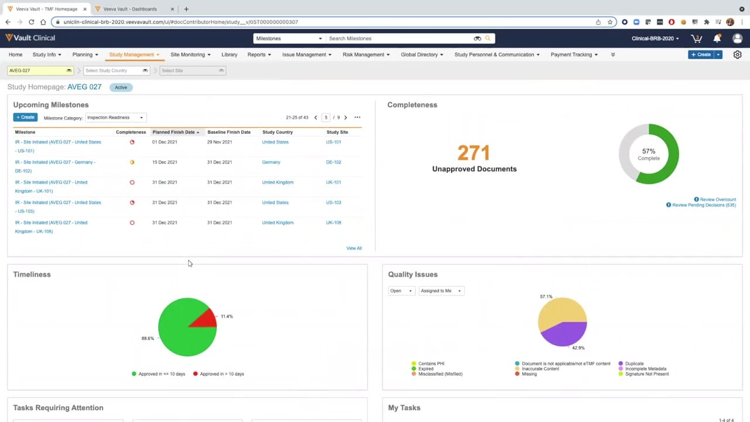Open the Review Pending Decisions (635) link

click(x=704, y=205)
